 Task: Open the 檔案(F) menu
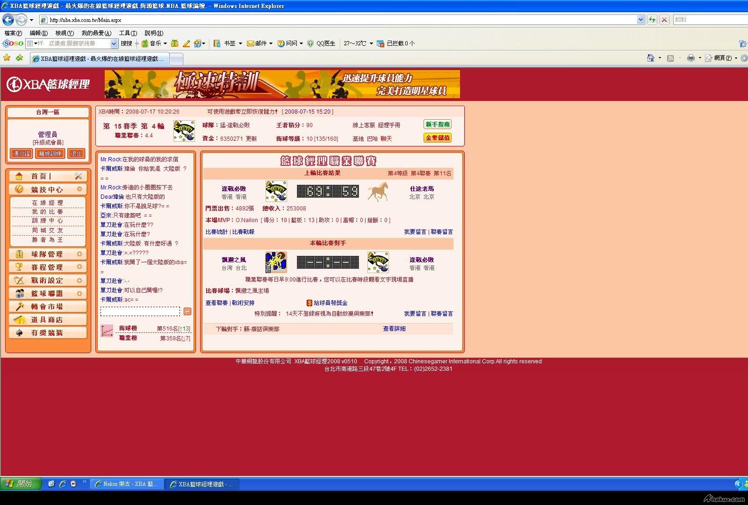tap(13, 33)
